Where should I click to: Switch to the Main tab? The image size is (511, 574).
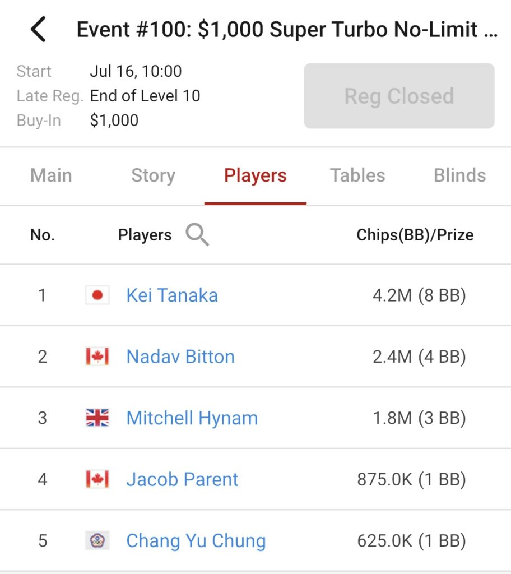pyautogui.click(x=51, y=175)
